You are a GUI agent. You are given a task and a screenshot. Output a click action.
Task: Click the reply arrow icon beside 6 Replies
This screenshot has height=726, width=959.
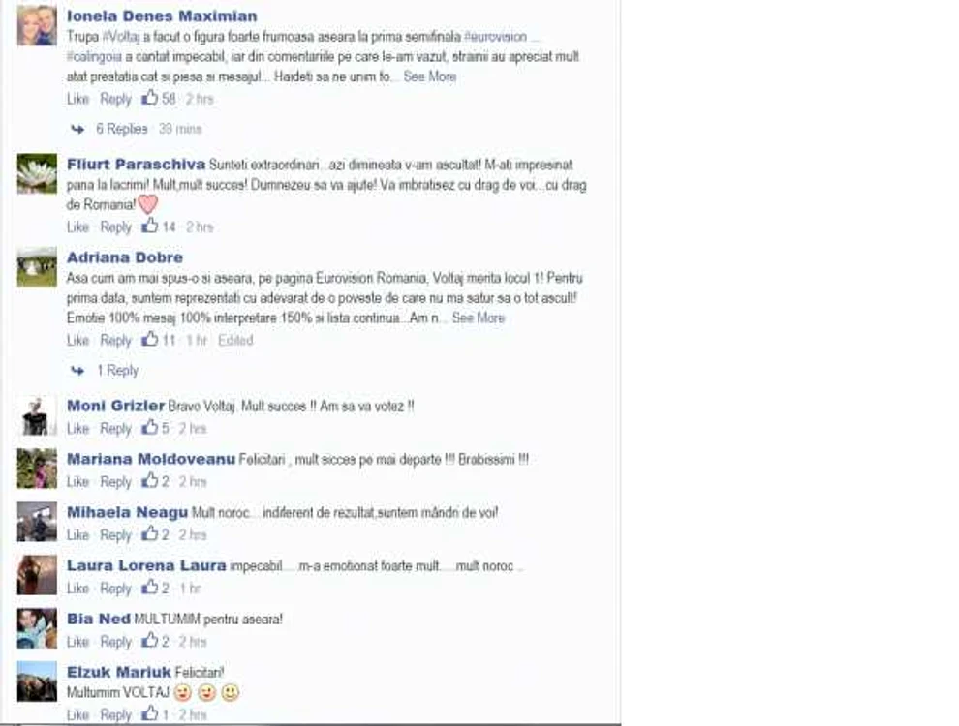[x=77, y=129]
